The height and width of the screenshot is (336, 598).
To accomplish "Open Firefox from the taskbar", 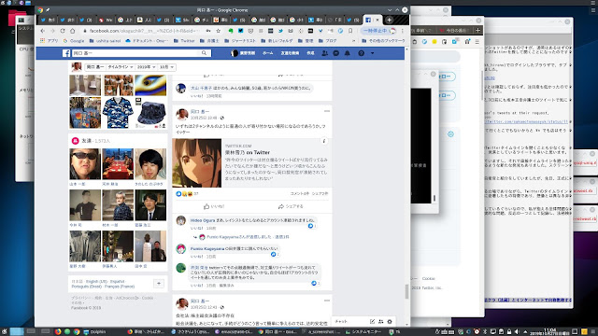I will (x=58, y=332).
